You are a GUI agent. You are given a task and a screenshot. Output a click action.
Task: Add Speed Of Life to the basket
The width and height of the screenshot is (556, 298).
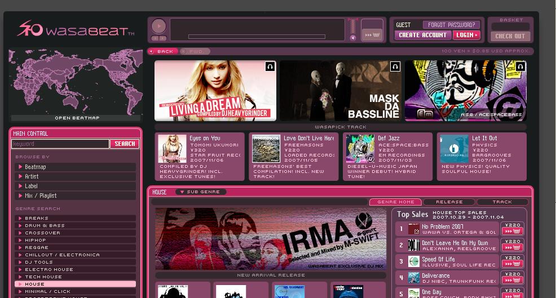[x=513, y=264]
